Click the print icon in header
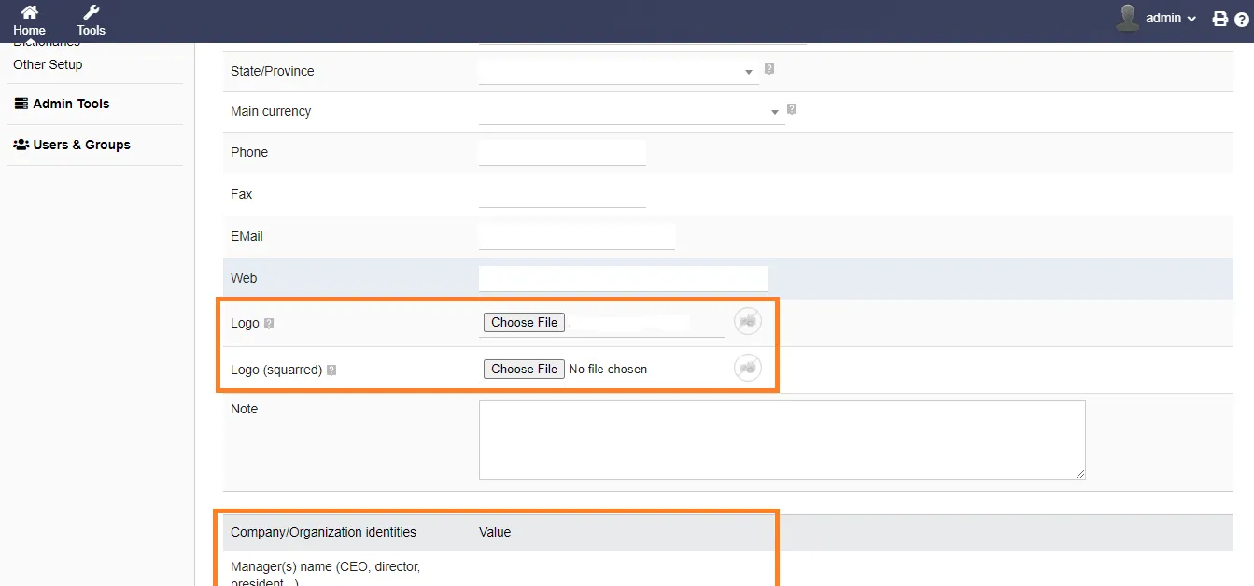 point(1219,19)
